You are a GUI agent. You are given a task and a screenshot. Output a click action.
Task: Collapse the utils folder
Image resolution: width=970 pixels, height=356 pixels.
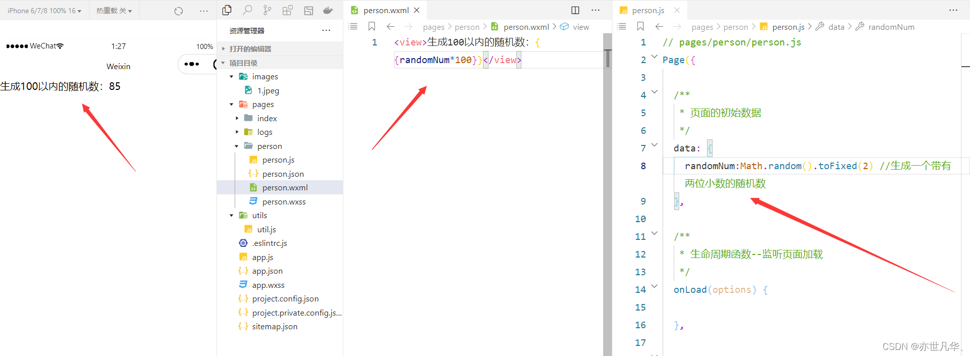[x=280, y=215]
